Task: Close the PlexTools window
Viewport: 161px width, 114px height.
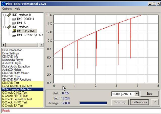Action: [x=158, y=4]
